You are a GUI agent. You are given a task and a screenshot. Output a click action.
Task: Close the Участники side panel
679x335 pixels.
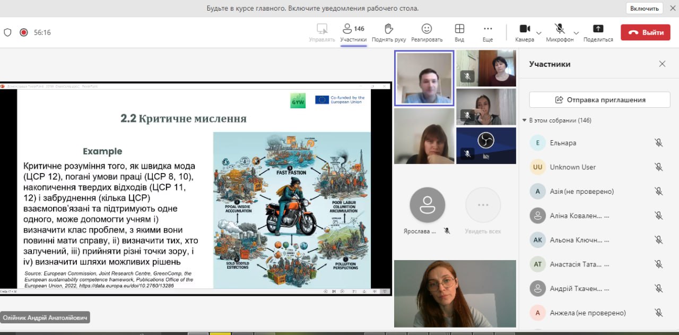click(x=662, y=64)
